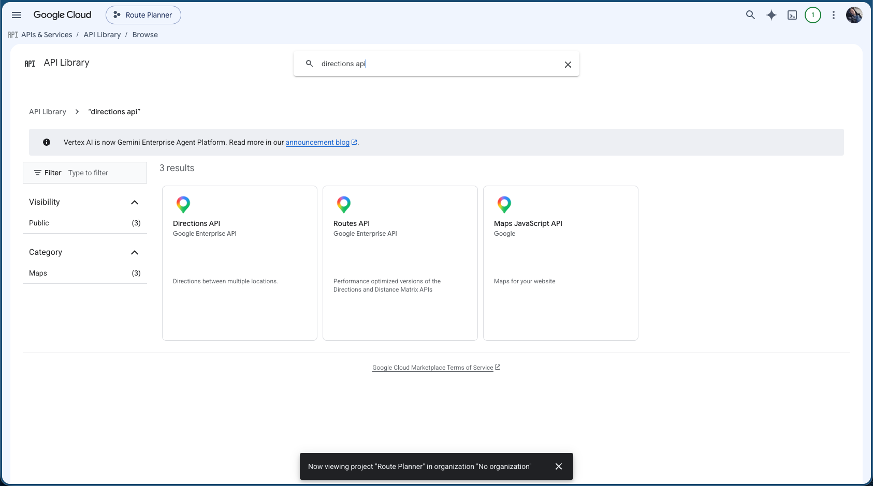Activate Cloud Shell terminal icon
The width and height of the screenshot is (873, 486).
[792, 15]
